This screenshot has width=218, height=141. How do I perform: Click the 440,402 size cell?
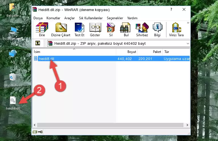[x=124, y=59]
